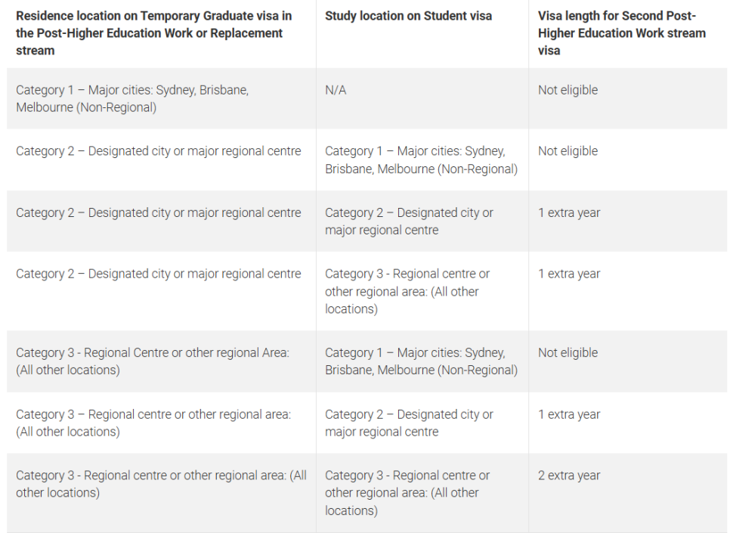The image size is (730, 533).
Task: Click Category 3 study cell beside "2 extra year"
Action: pos(408,493)
